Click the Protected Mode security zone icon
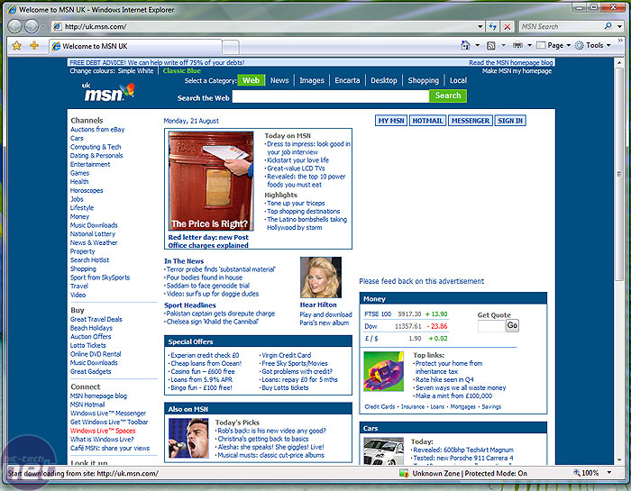 click(404, 473)
